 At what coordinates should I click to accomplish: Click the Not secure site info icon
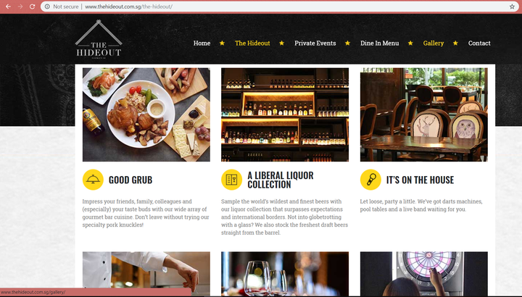(x=47, y=7)
